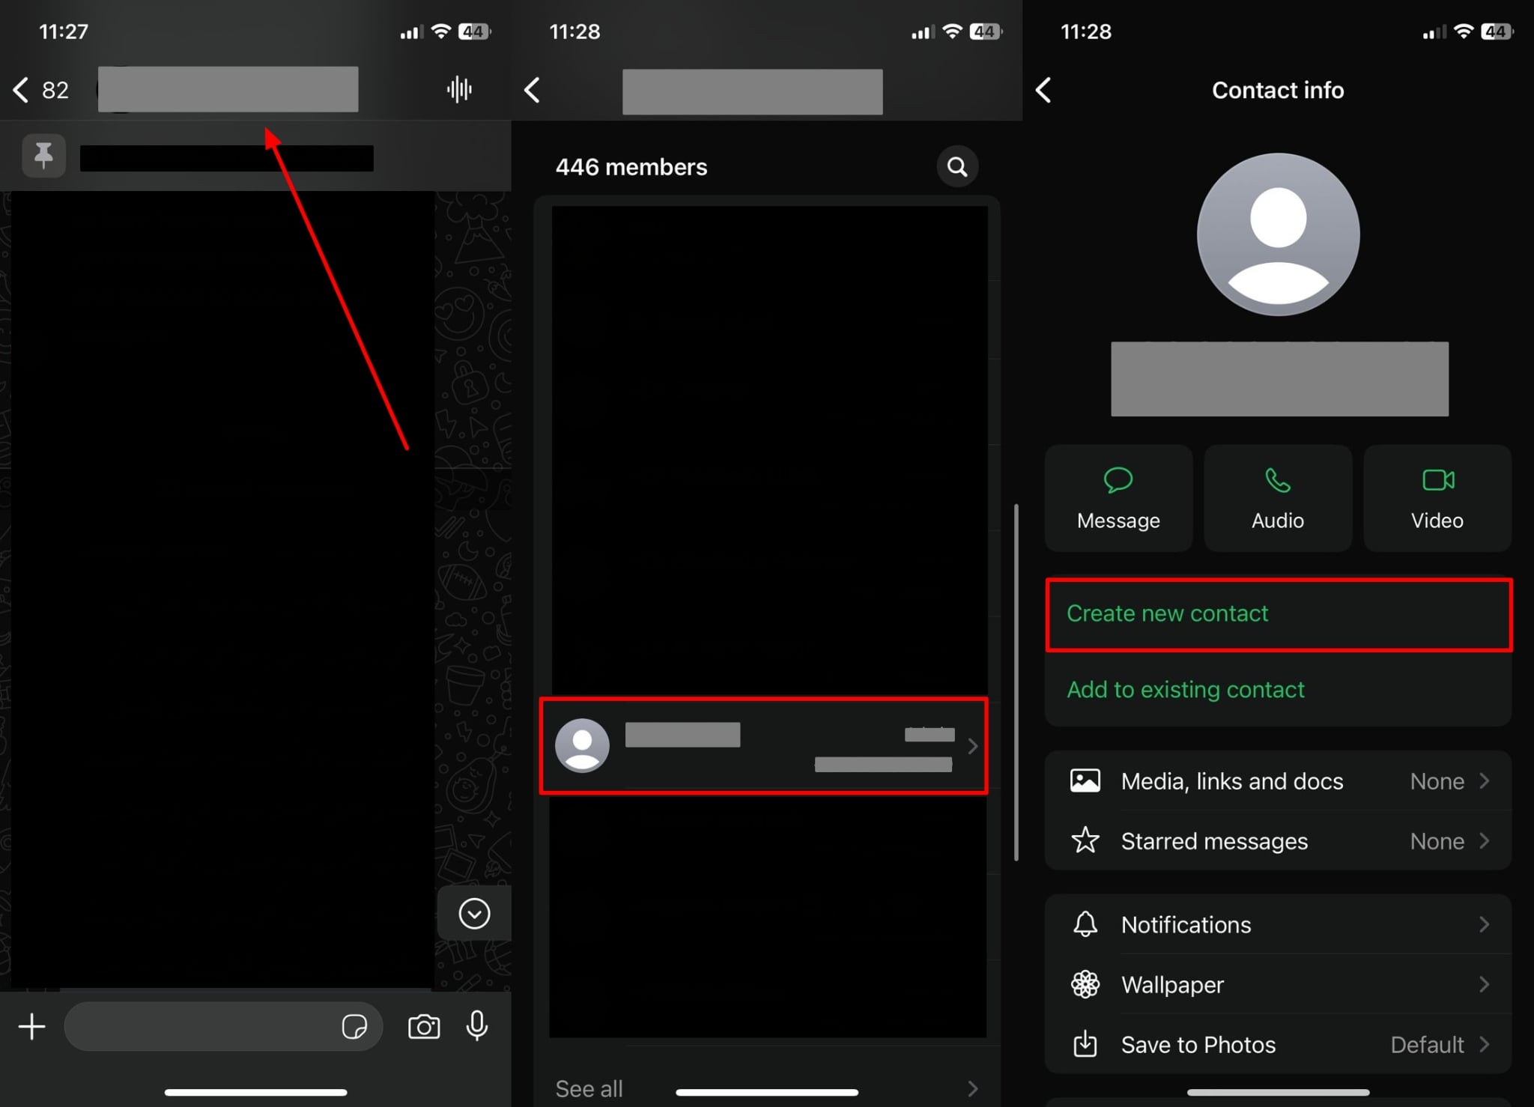Start a video call with contact
This screenshot has height=1107, width=1534.
coord(1437,498)
